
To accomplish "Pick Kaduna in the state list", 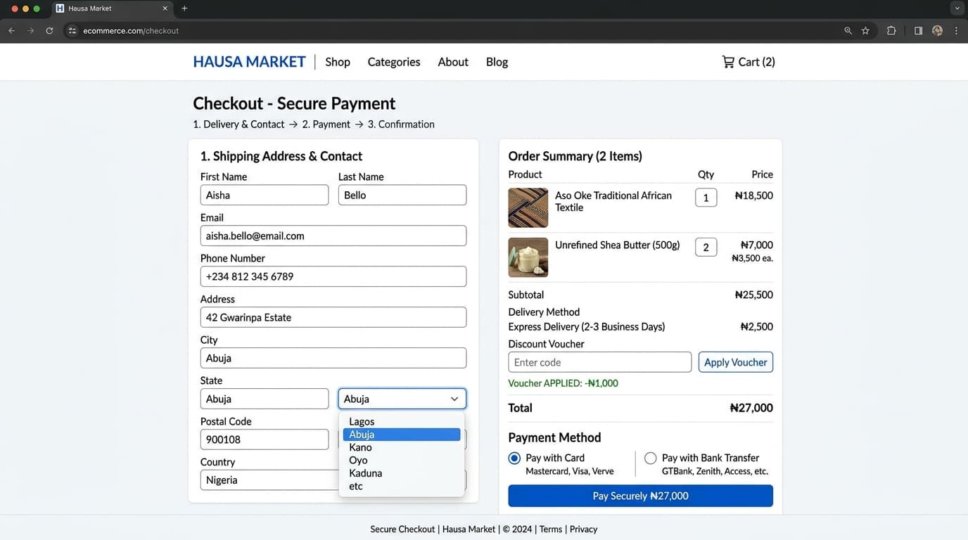I will click(x=402, y=473).
